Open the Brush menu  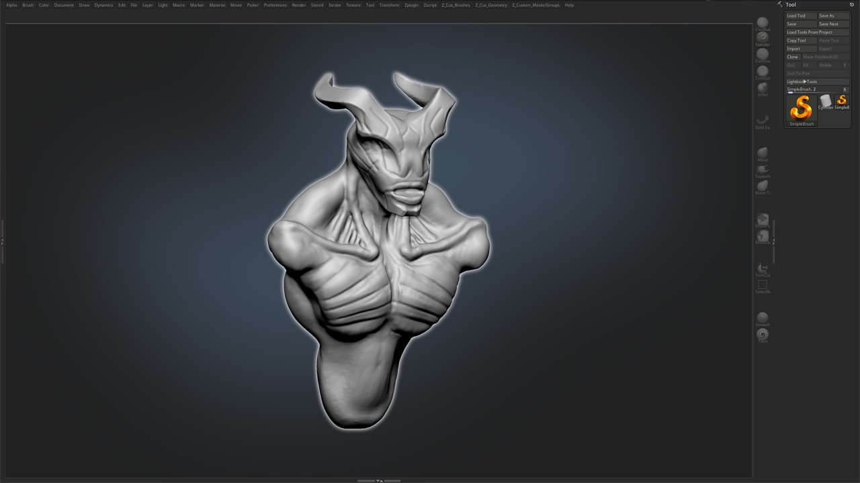(28, 5)
